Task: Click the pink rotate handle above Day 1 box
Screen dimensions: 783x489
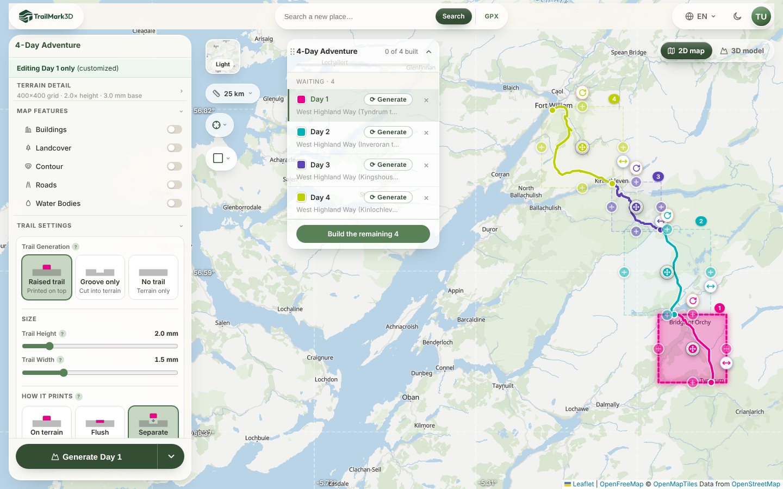Action: click(693, 300)
